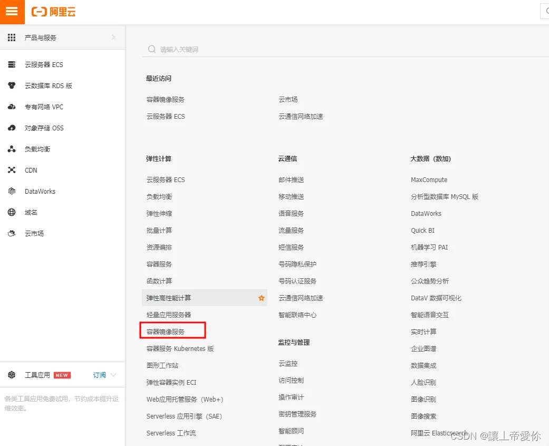549x446 pixels.
Task: Click the 订阅 link
Action: [x=100, y=375]
